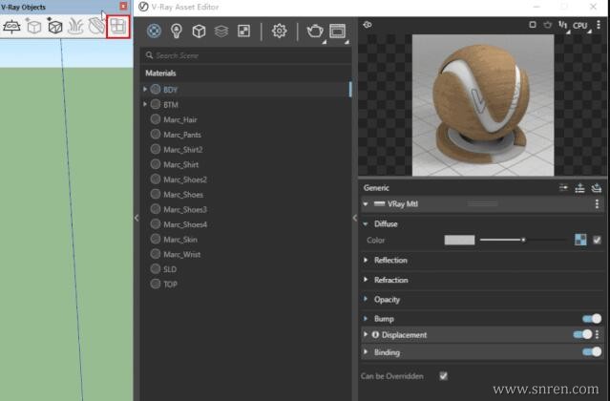This screenshot has height=401, width=610.
Task: Expand the Displacement section arrow
Action: pos(366,334)
